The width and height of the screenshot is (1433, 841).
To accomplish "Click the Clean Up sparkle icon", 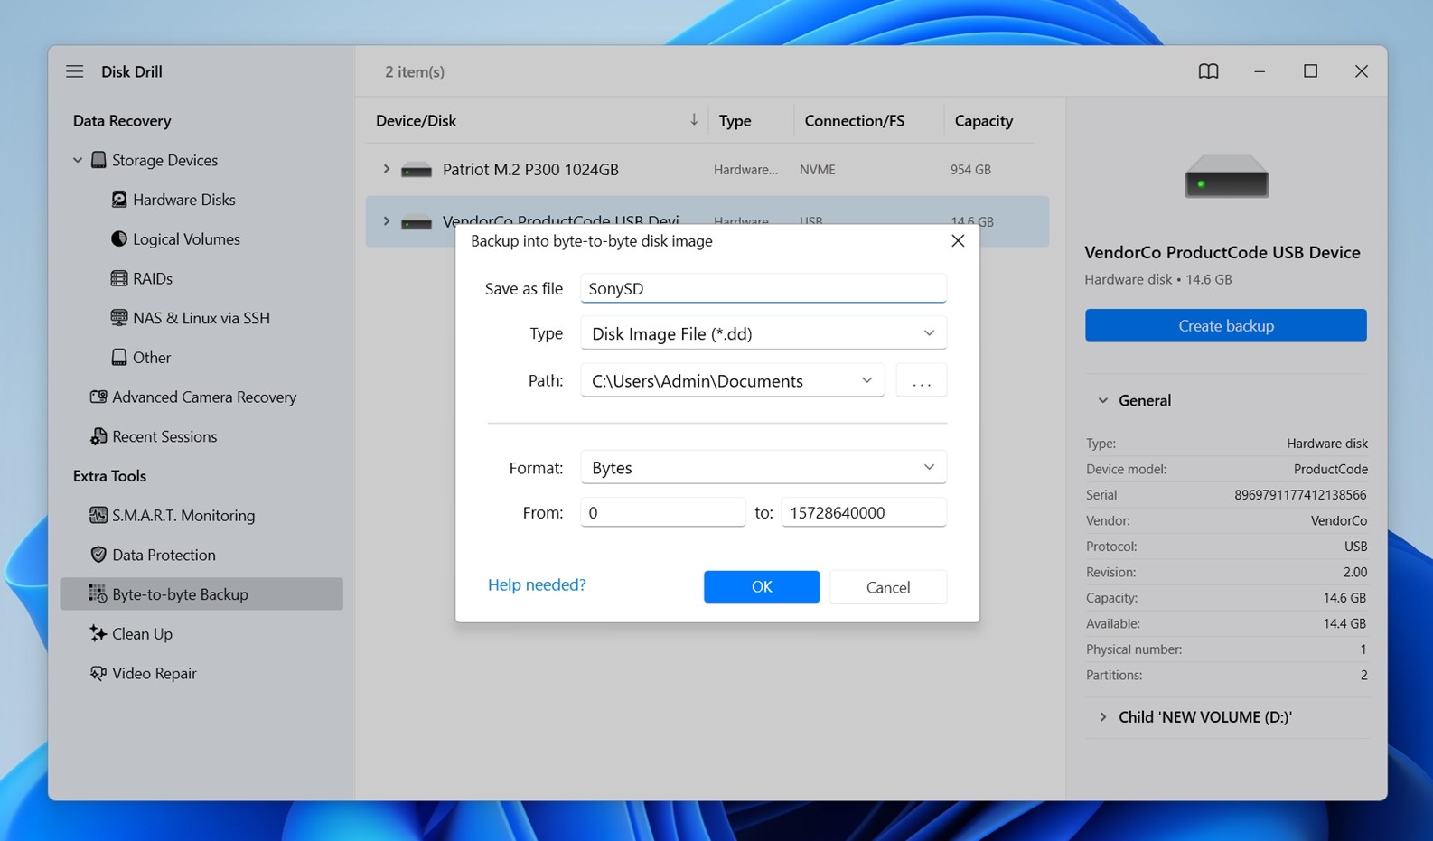I will click(98, 633).
